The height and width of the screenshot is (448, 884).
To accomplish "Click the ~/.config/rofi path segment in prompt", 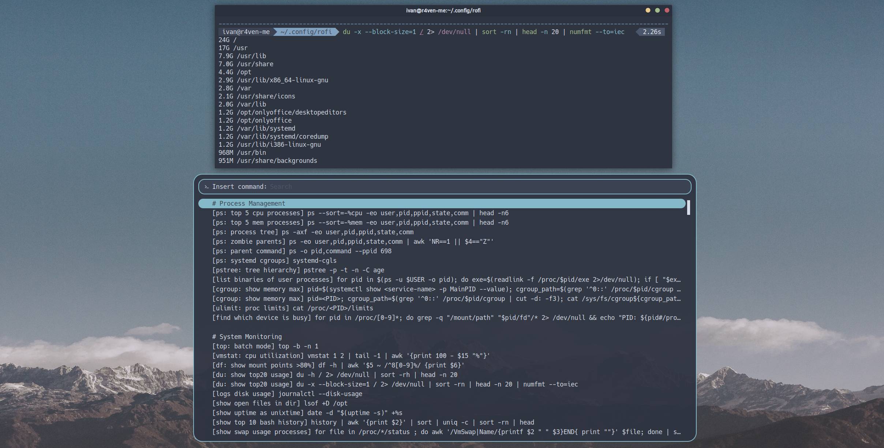I will coord(306,32).
